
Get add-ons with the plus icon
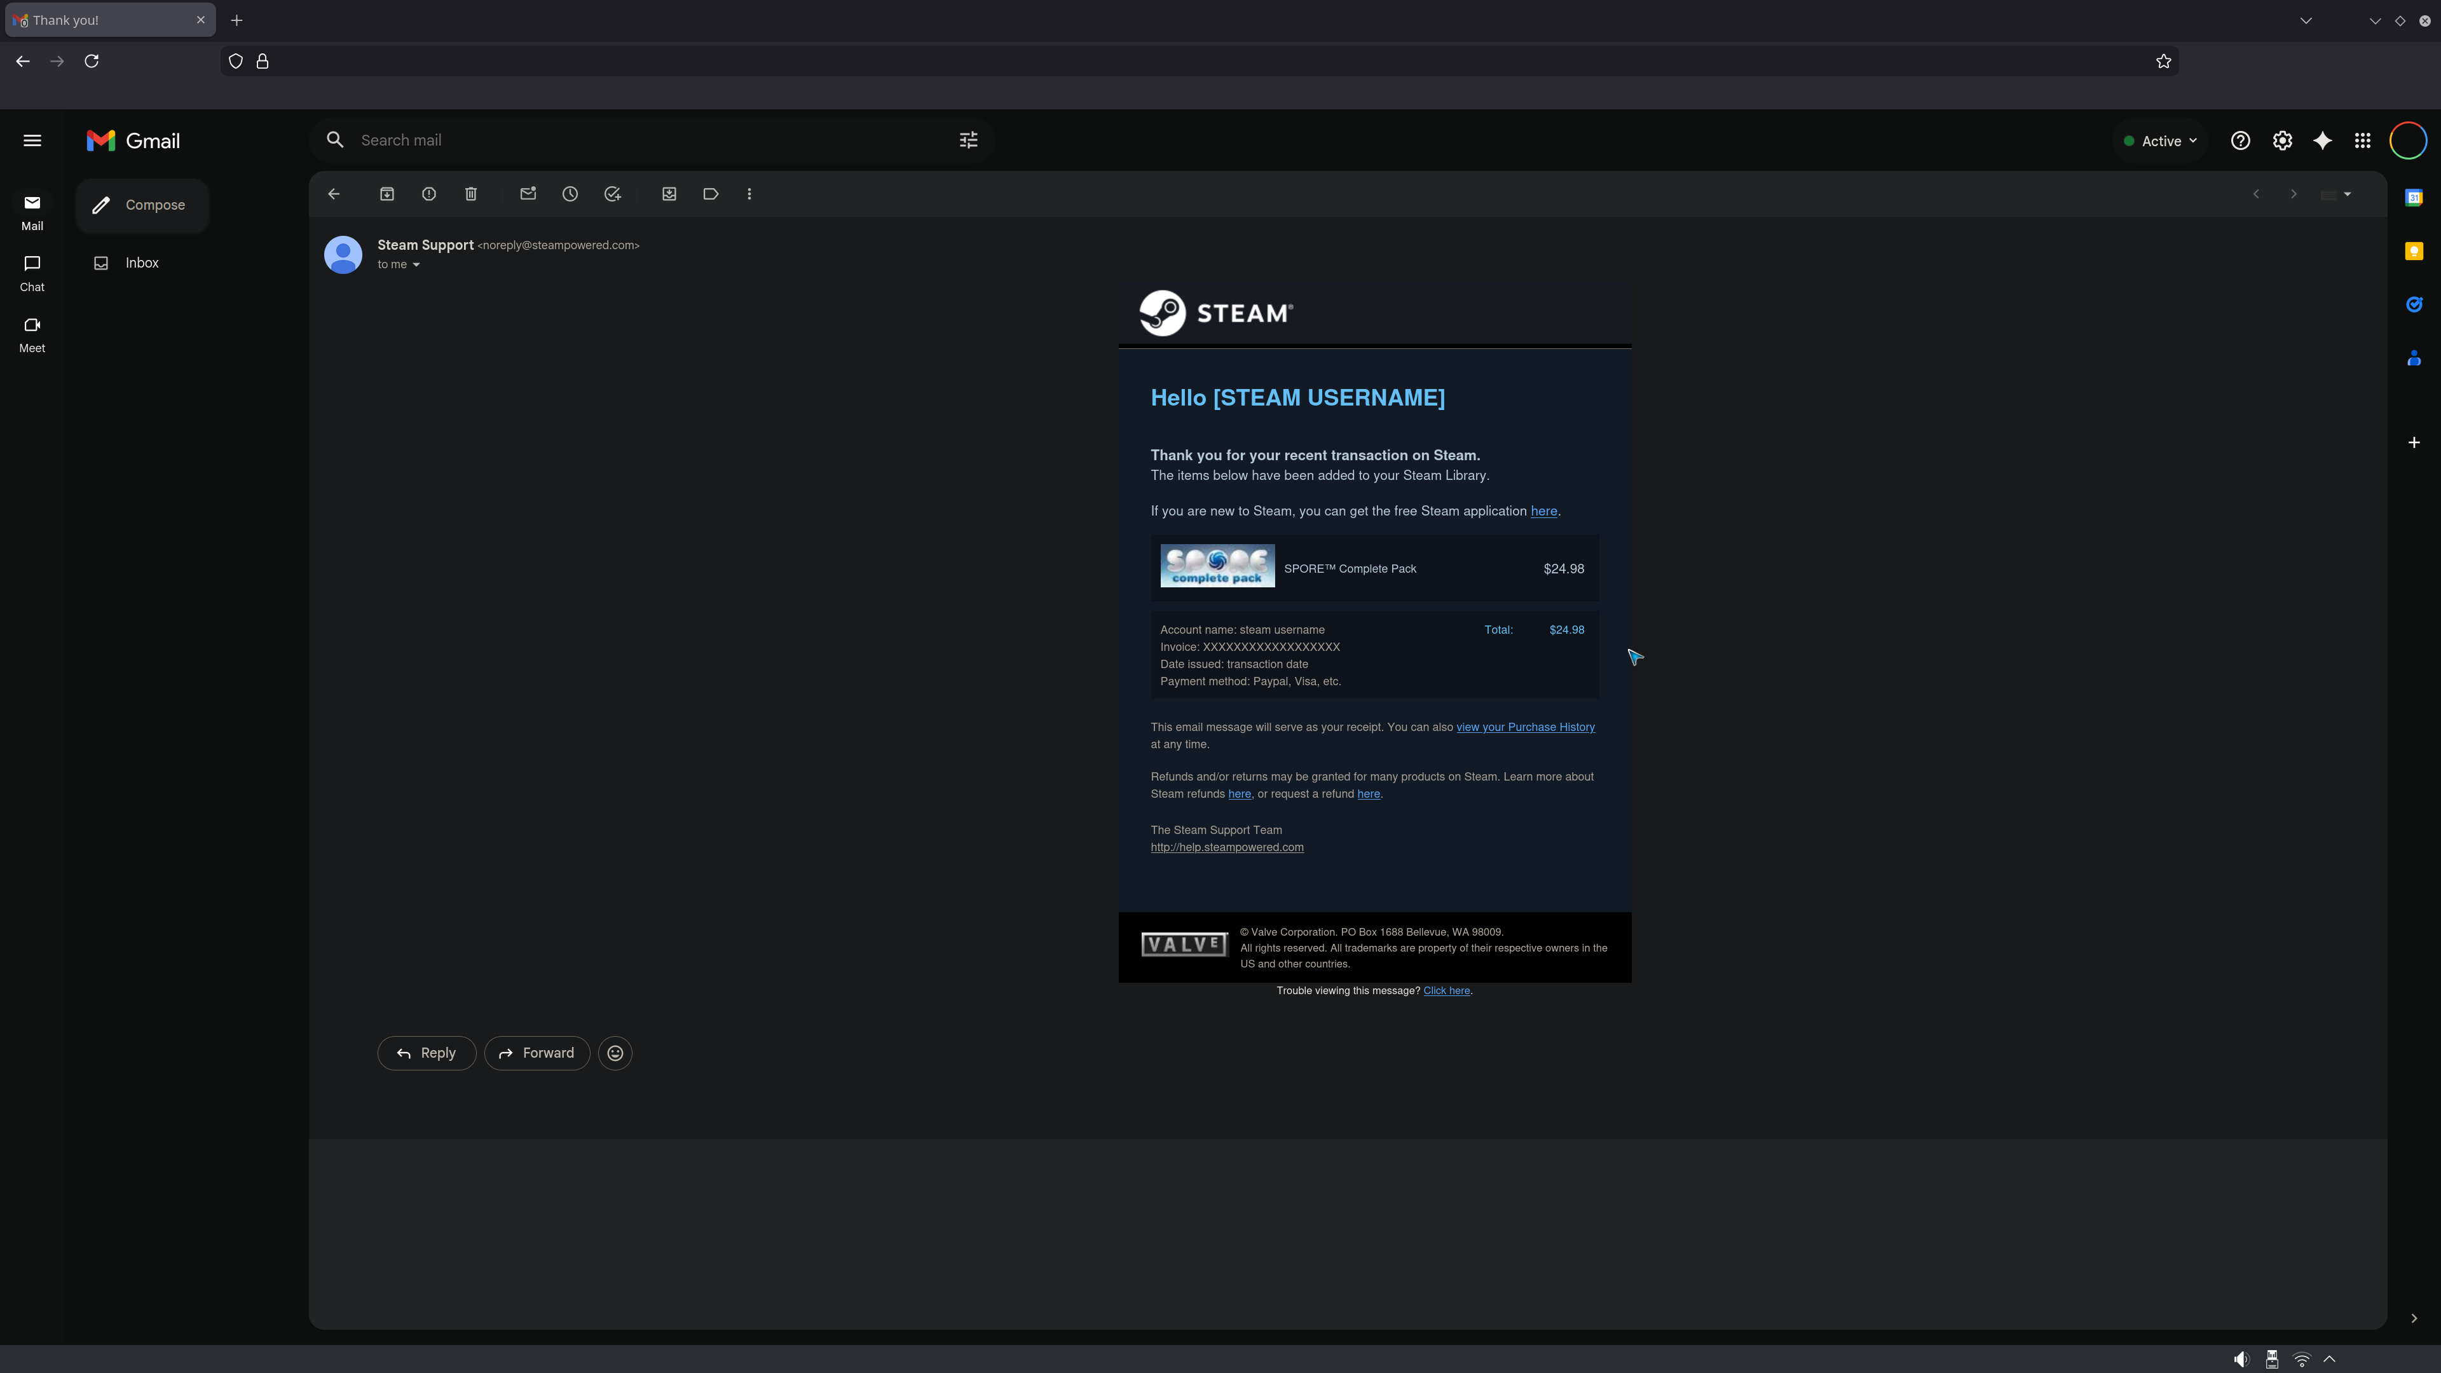click(2414, 442)
